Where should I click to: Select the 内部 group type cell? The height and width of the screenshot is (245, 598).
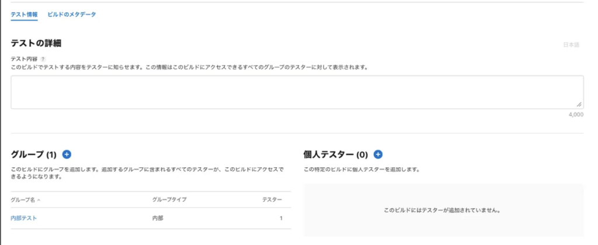click(158, 218)
